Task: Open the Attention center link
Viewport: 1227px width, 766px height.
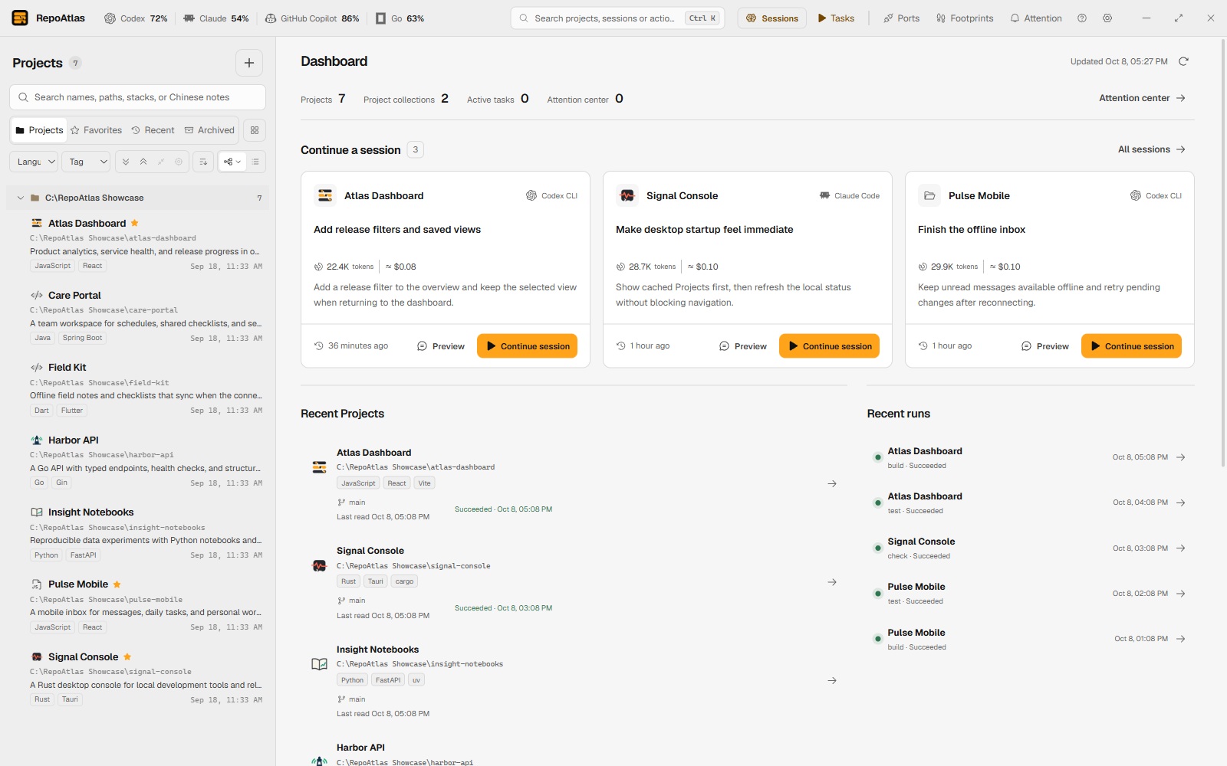Action: [x=1142, y=98]
